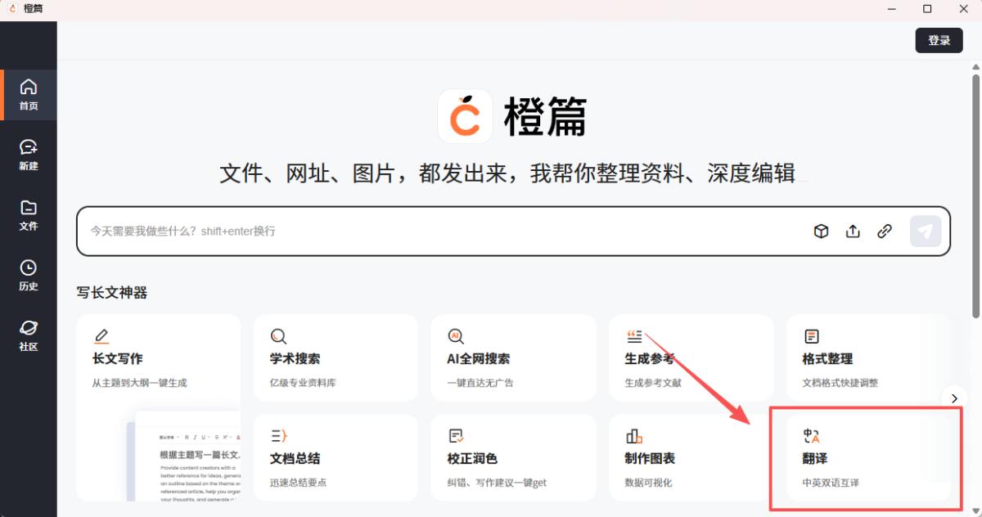Click the 登录 login button
Screen dimensions: 982x517
click(939, 39)
